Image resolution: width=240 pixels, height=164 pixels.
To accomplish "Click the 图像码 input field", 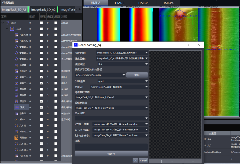I will (x=117, y=87).
